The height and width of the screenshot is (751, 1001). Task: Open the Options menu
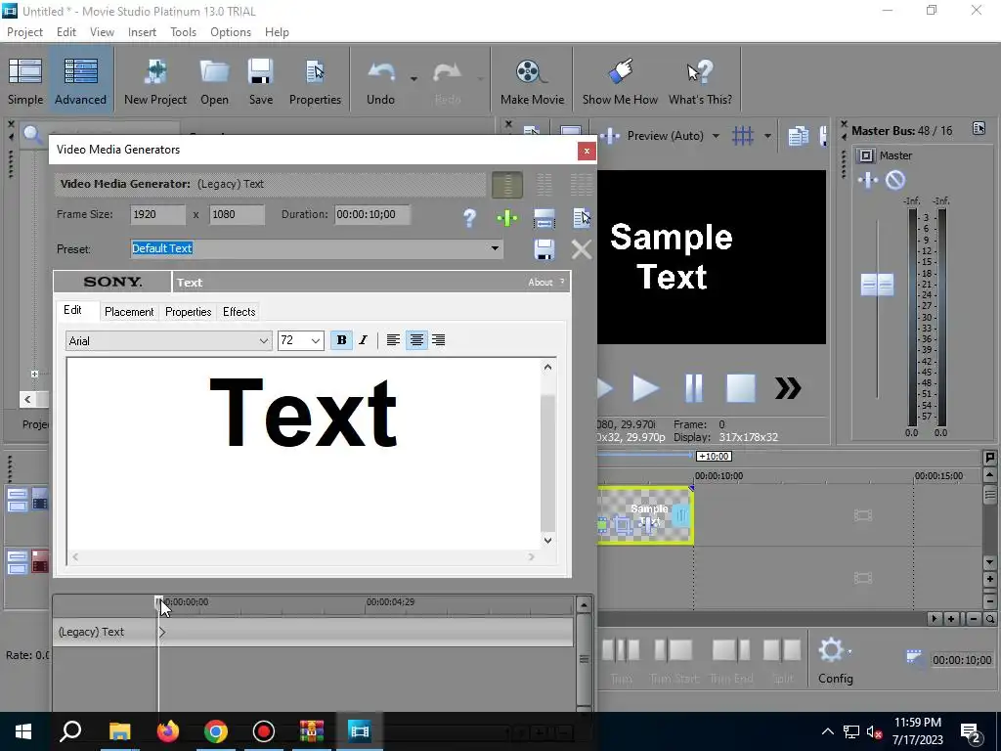231,32
